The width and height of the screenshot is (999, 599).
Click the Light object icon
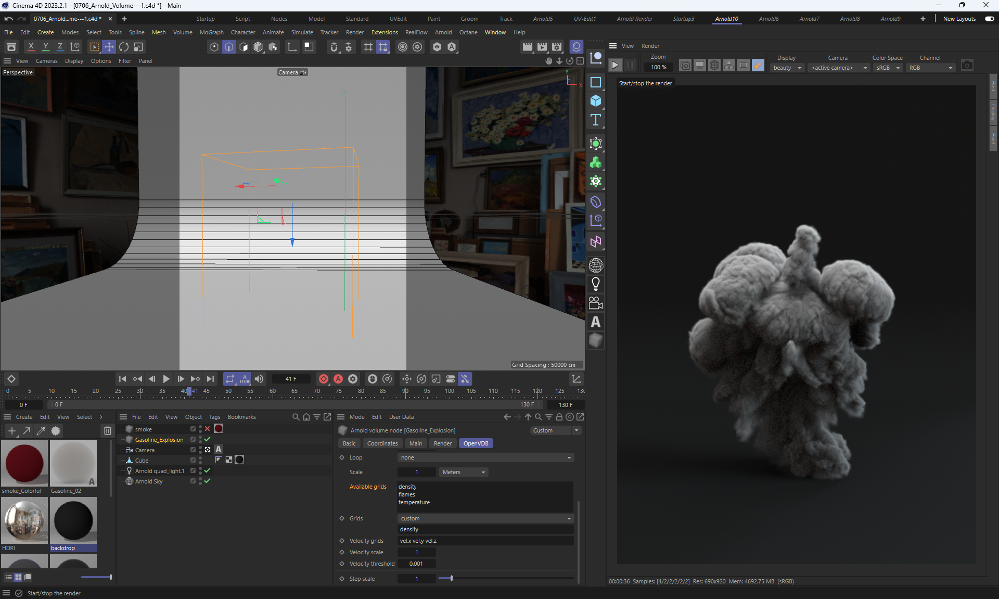pos(596,284)
